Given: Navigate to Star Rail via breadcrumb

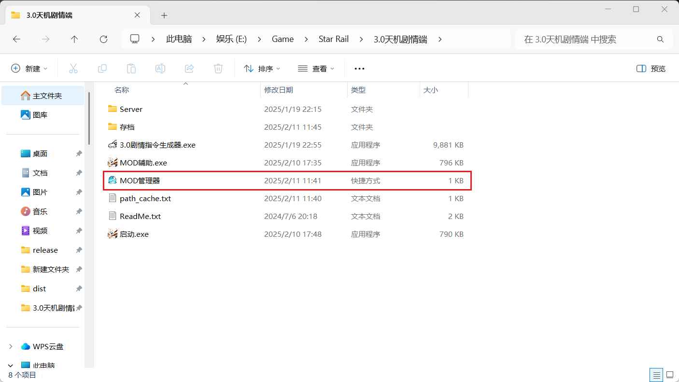Looking at the screenshot, I should click(333, 39).
